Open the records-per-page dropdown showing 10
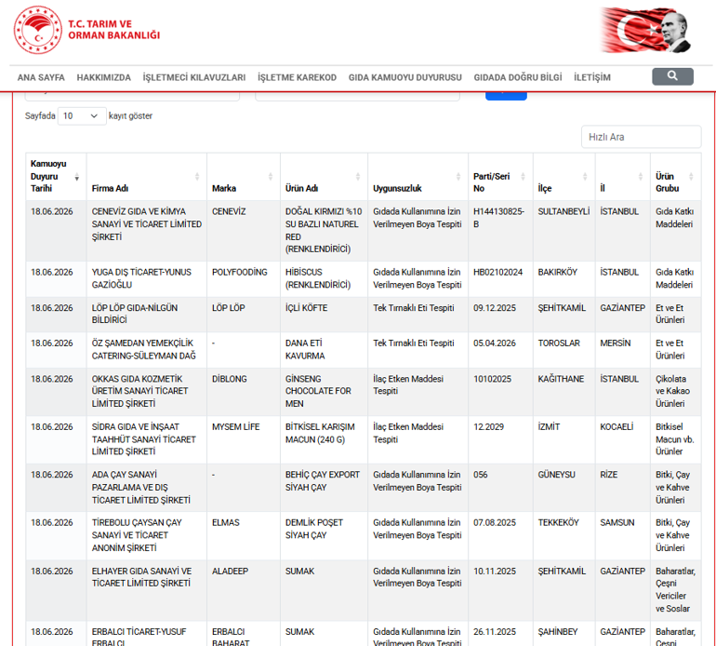Screen dimensions: 716x646 pyautogui.click(x=82, y=116)
